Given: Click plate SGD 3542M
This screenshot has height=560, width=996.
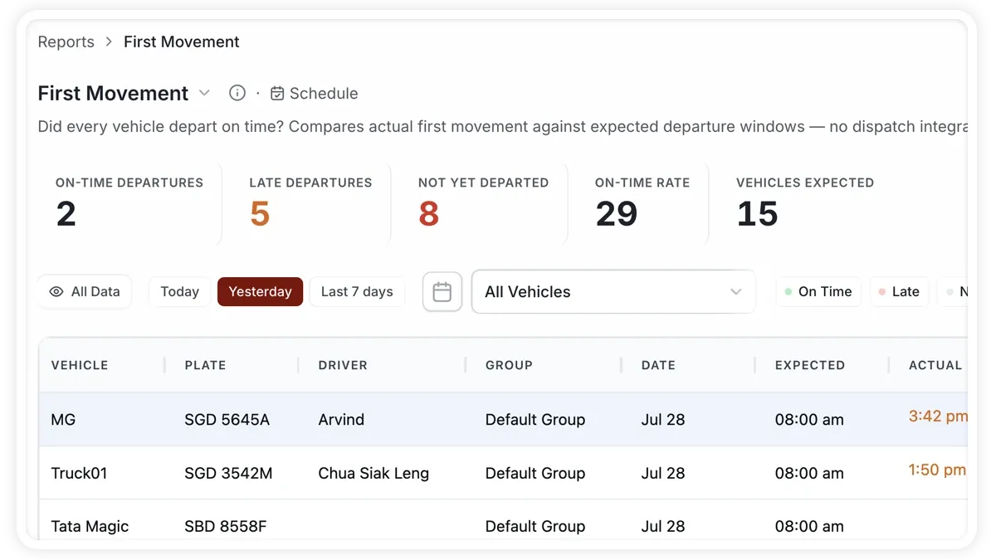Looking at the screenshot, I should pyautogui.click(x=228, y=473).
